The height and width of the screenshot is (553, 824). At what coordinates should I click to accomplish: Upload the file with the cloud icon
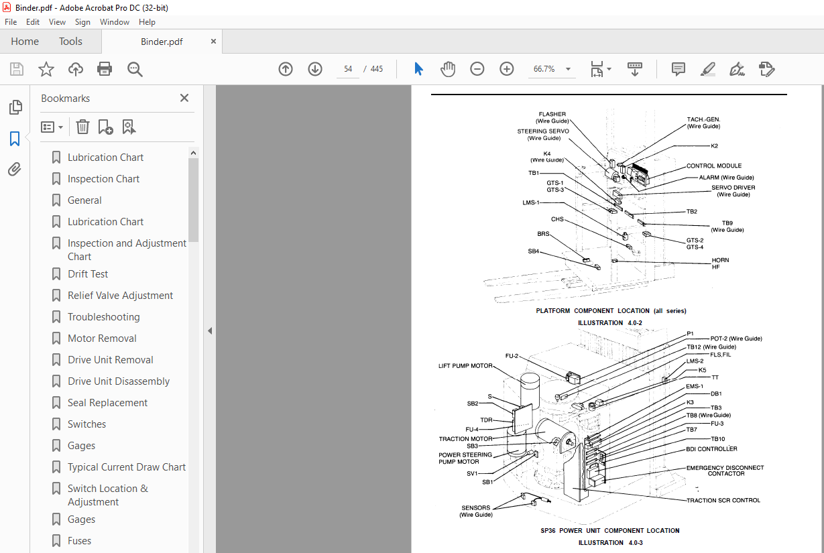point(76,69)
